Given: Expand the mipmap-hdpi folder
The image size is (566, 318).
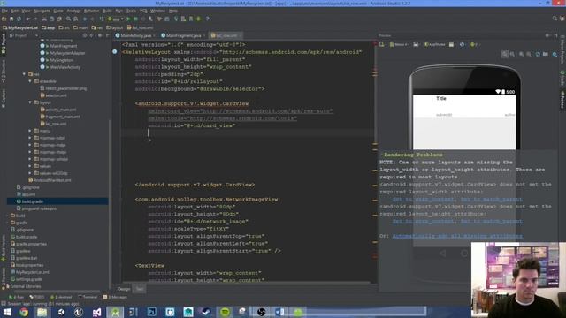Looking at the screenshot, I should [x=30, y=138].
